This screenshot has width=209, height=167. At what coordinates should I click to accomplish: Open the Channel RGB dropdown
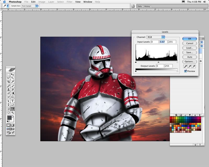155,37
